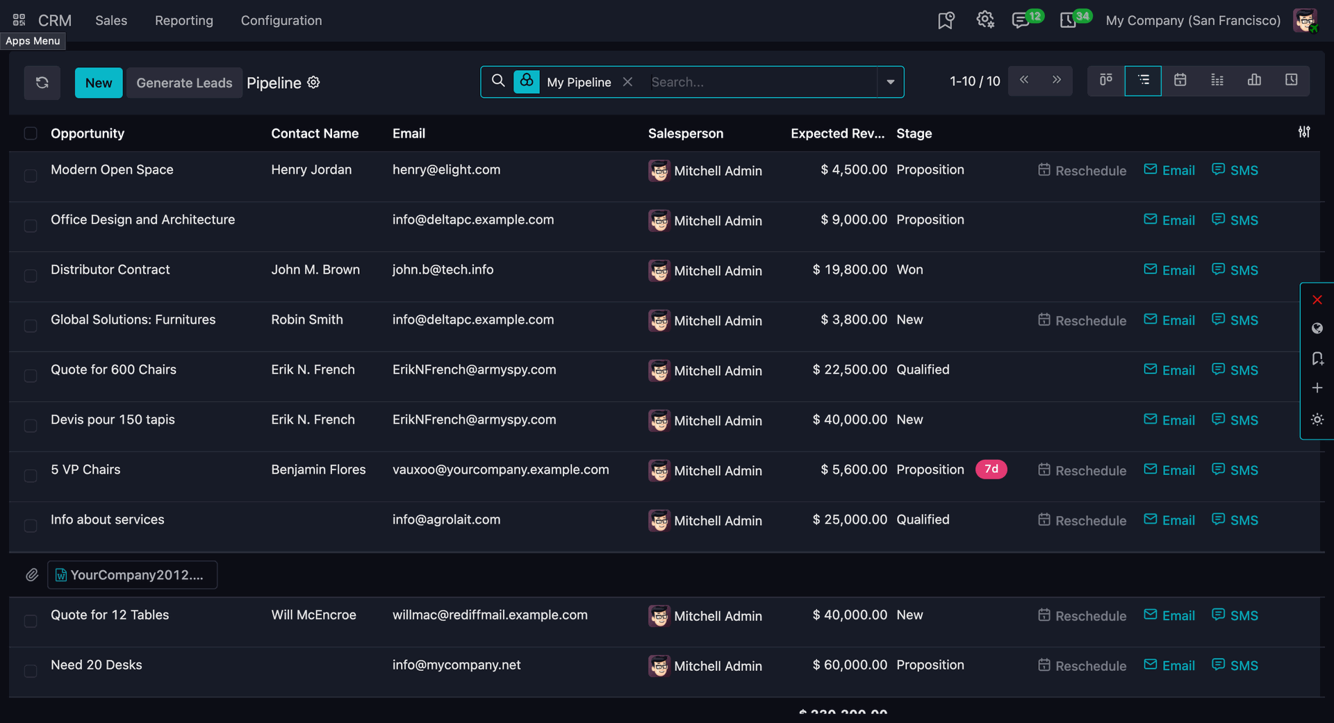Go to the next page arrow
1334x723 pixels.
[1056, 81]
